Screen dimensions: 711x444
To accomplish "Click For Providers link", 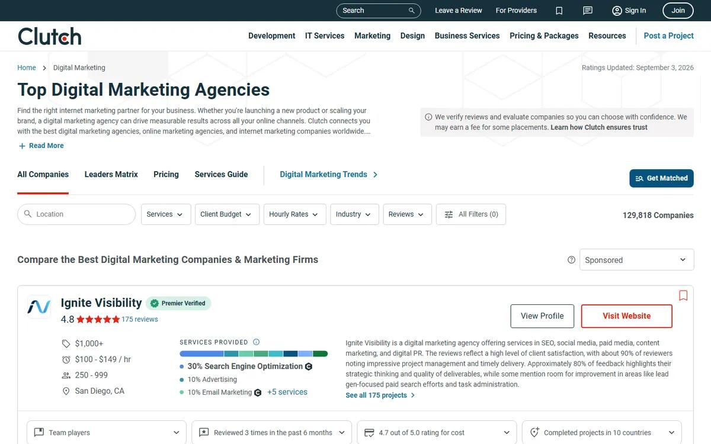I will [516, 11].
